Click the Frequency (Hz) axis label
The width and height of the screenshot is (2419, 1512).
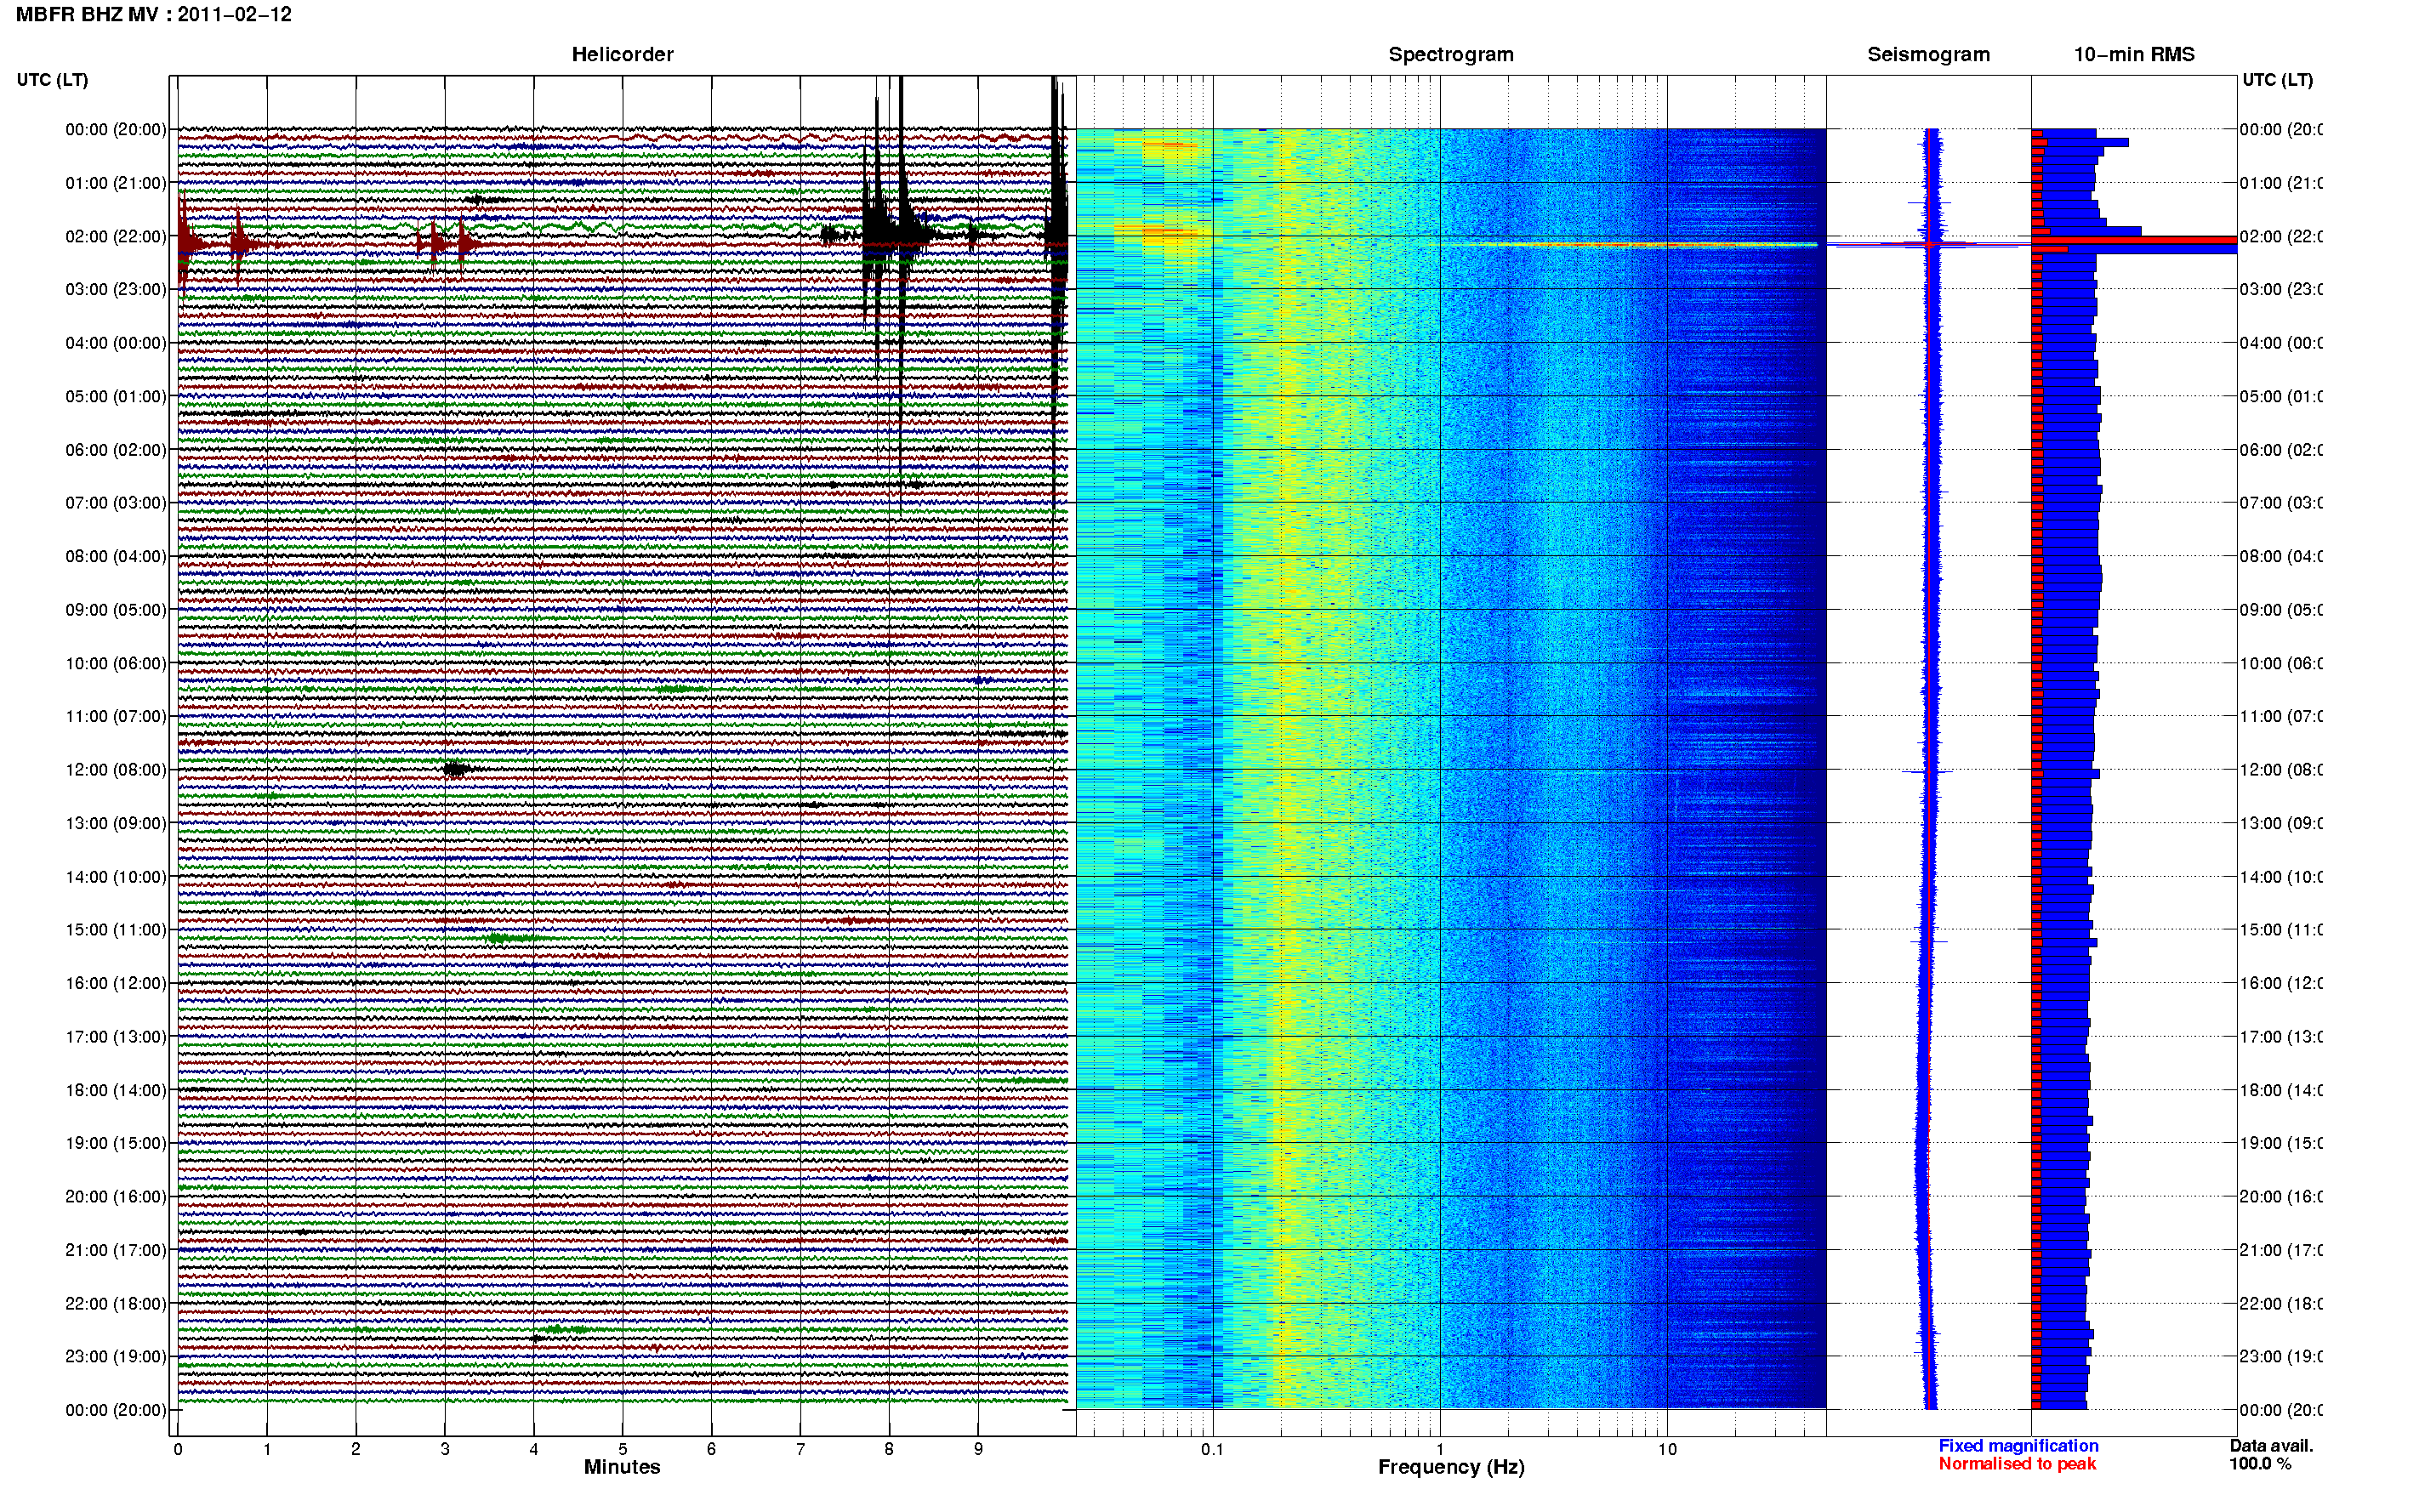pos(1451,1467)
